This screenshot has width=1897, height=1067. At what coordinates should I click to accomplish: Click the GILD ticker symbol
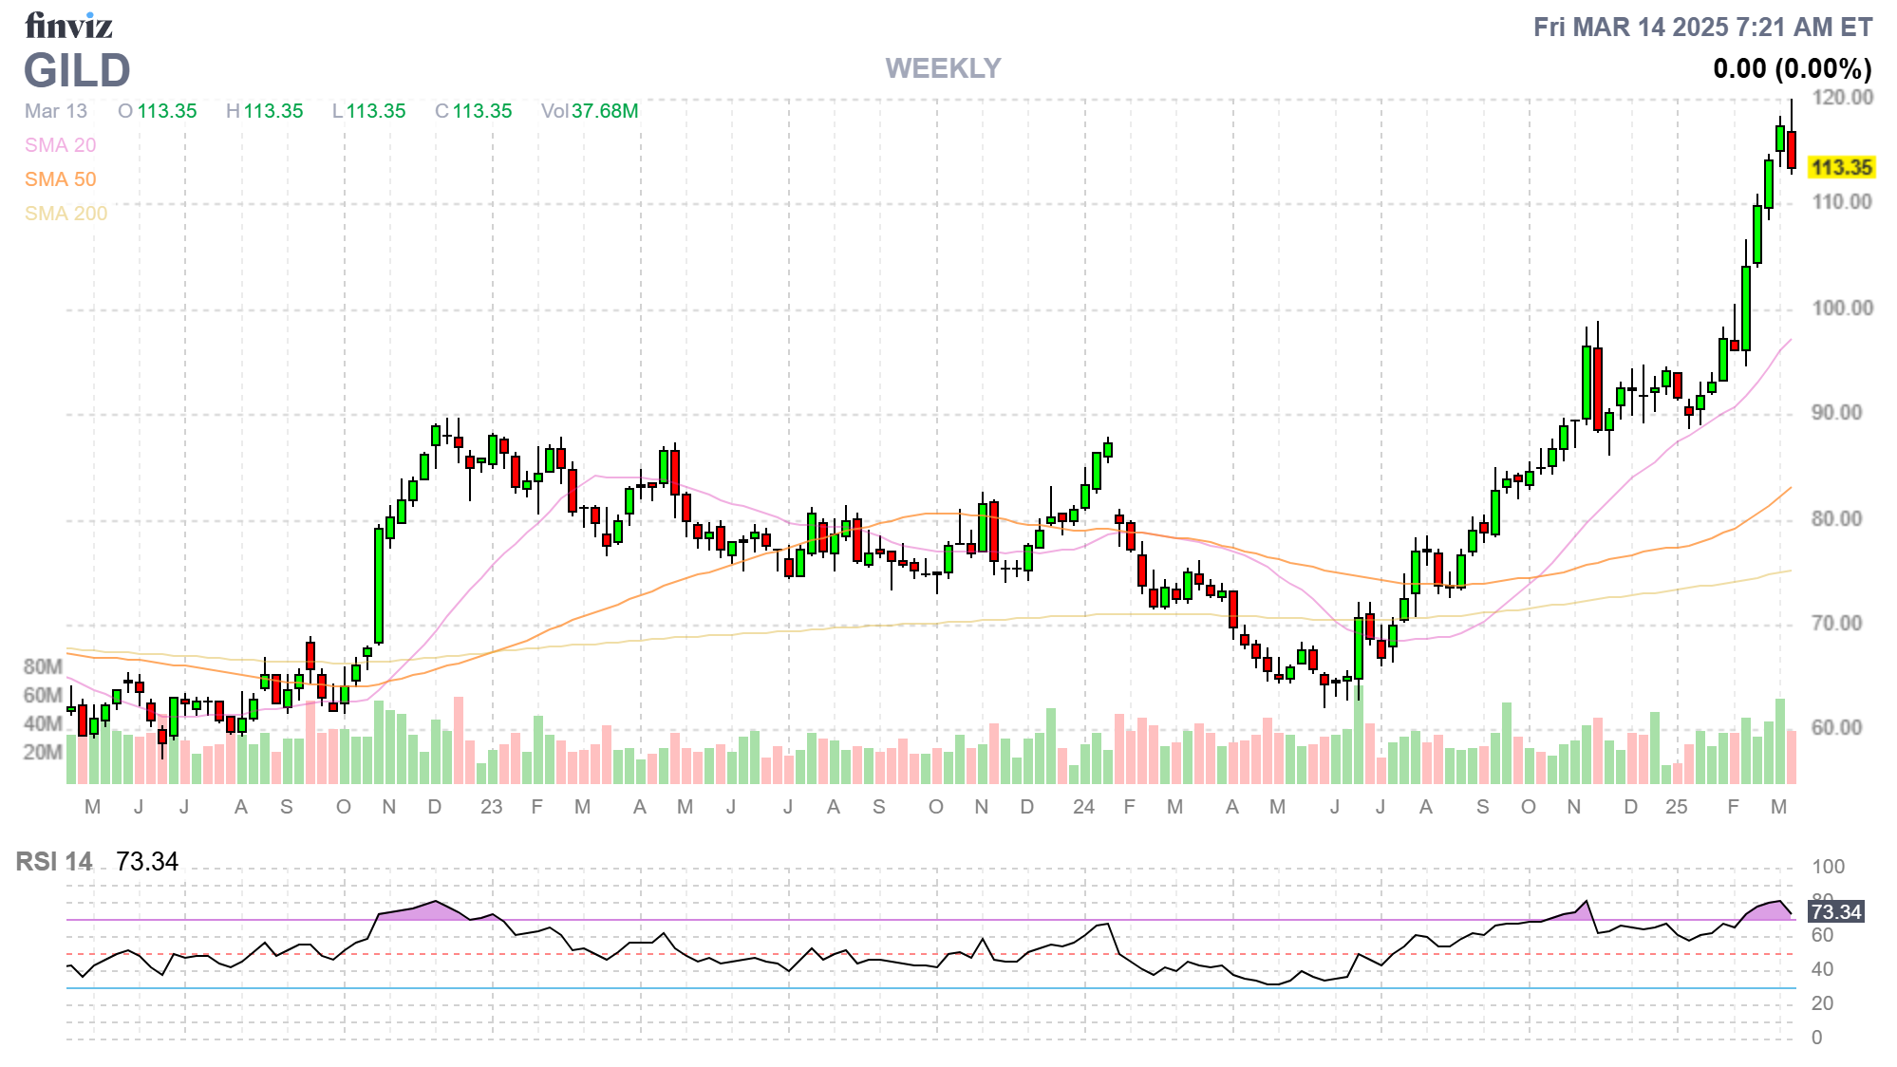(77, 71)
